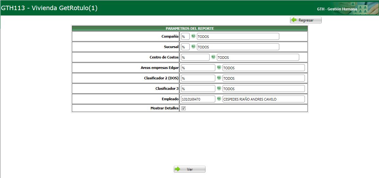The image size is (379, 178).
Task: Click the Sucursal label
Action: 171,47
